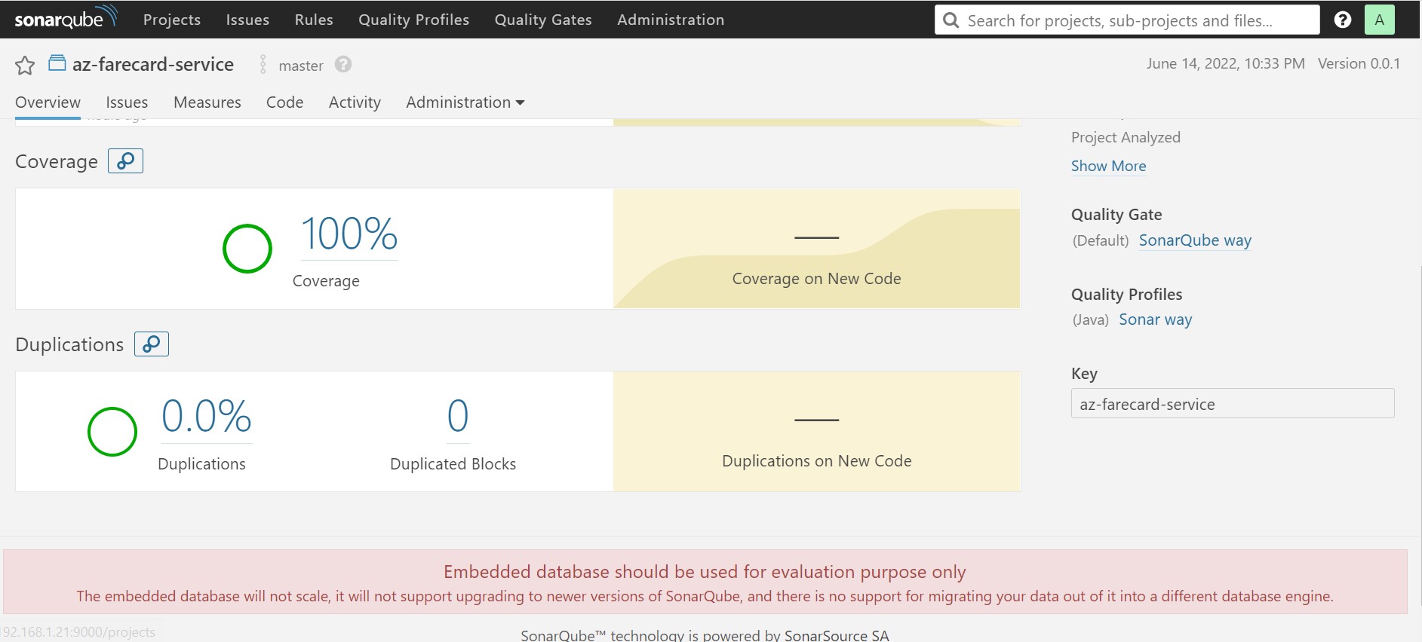Screen dimensions: 1422x642
Task: Open the Sonar way Java profile
Action: tap(1155, 319)
